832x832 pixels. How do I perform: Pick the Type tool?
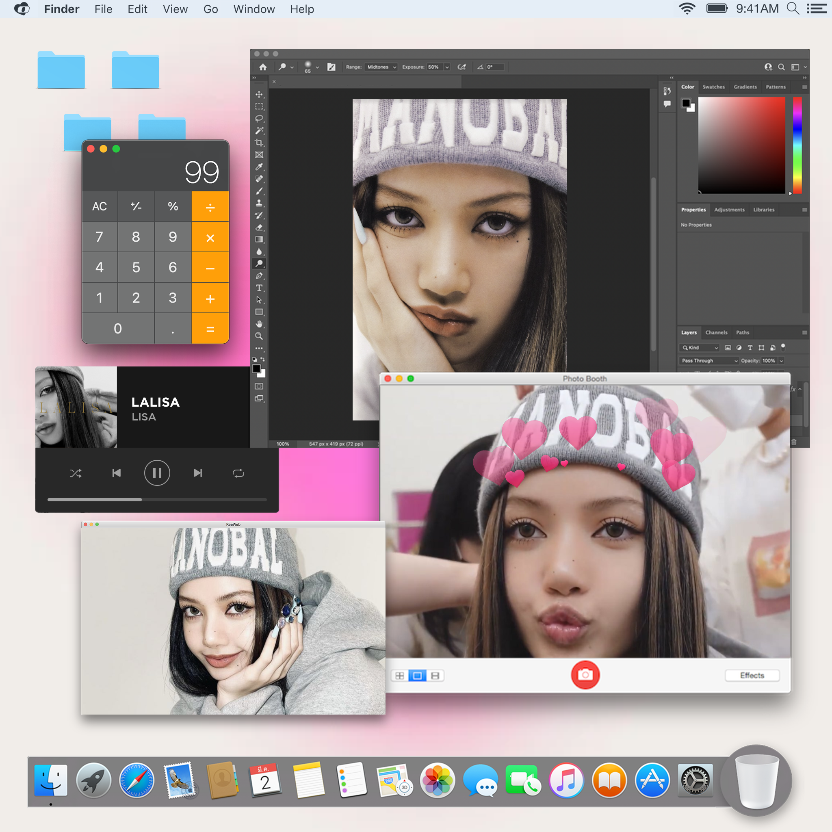(259, 288)
